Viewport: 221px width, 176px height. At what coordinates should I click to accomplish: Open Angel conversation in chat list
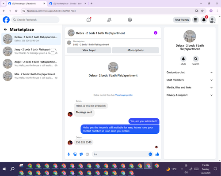coord(31,64)
